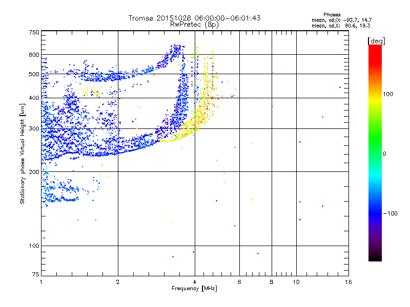This screenshot has height=307, width=410.
Task: Click the 'mean, sd,X: 90.6, 18.3' text
Action: click(x=341, y=26)
